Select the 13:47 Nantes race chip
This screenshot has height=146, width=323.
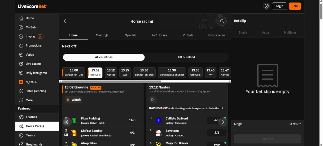225,72
